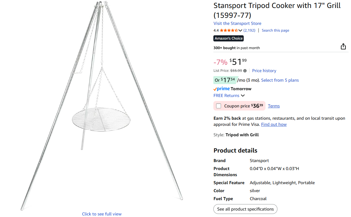351x217 pixels.
Task: Click the 4.4 rating number
Action: click(x=216, y=30)
